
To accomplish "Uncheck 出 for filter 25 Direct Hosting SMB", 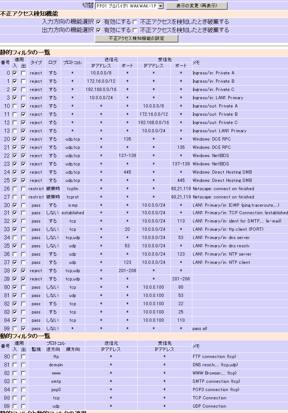I will coord(23,180).
